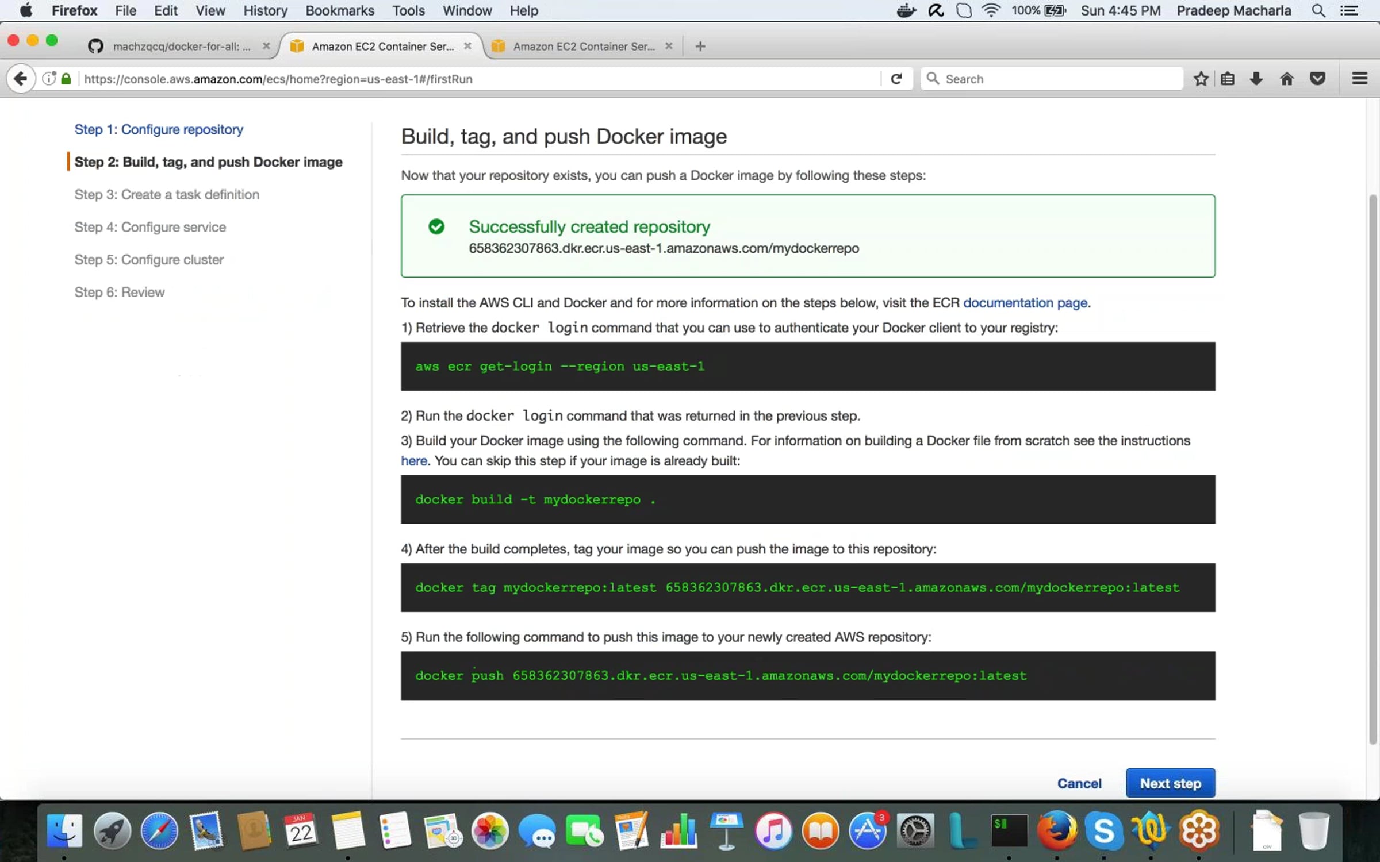Focus the Firefox Search box
The height and width of the screenshot is (862, 1380).
[x=1052, y=79]
